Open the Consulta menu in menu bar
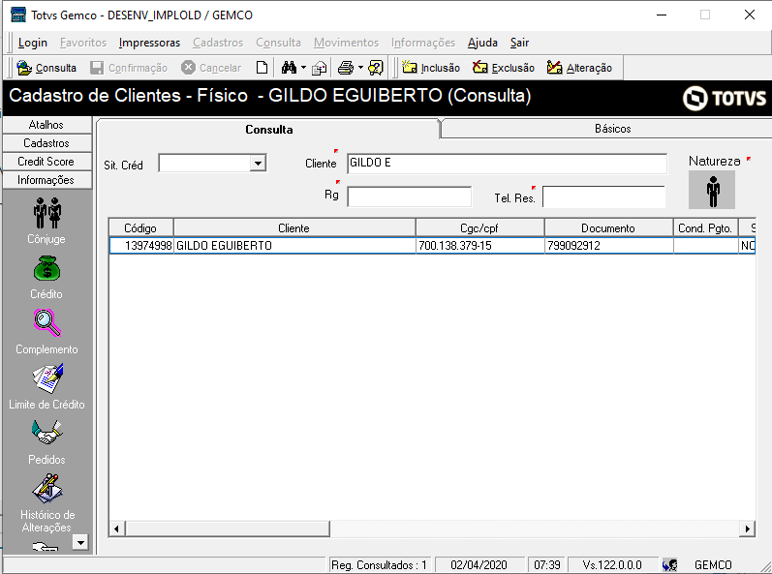Screen dimensions: 772x574 point(278,43)
